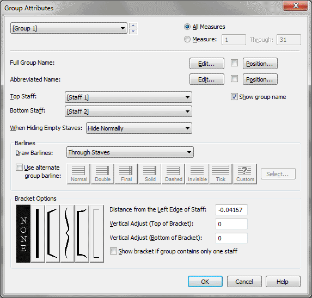Open When Hiding Empty Staves dropdown
This screenshot has width=312, height=298.
pos(139,128)
